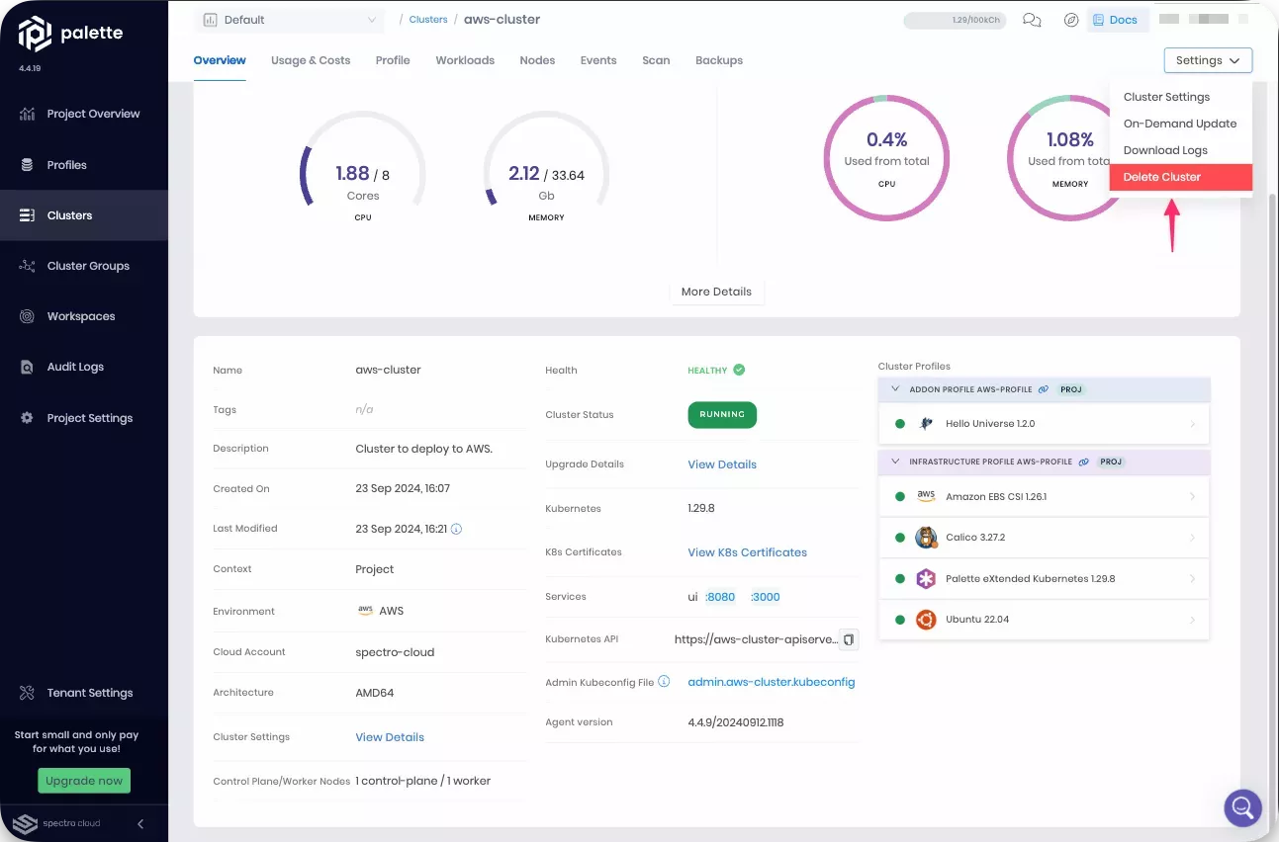Click info icon beside Admin Kubeconfig File

click(665, 681)
